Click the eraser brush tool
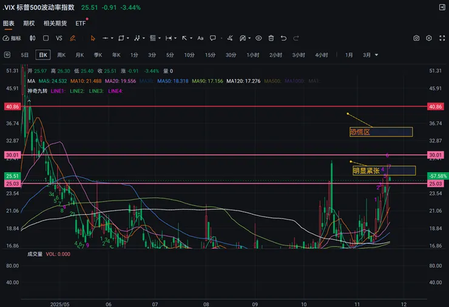This screenshot has width=449, height=307. pyautogui.click(x=230, y=38)
